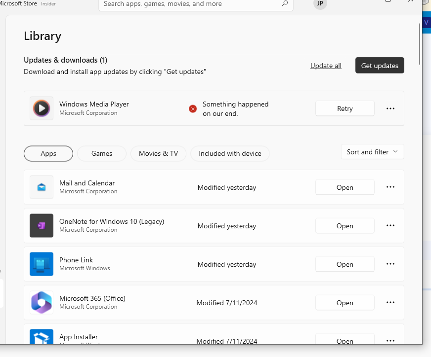Screen dimensions: 431x357
Task: Click the App Installer name text
Action: 78,337
